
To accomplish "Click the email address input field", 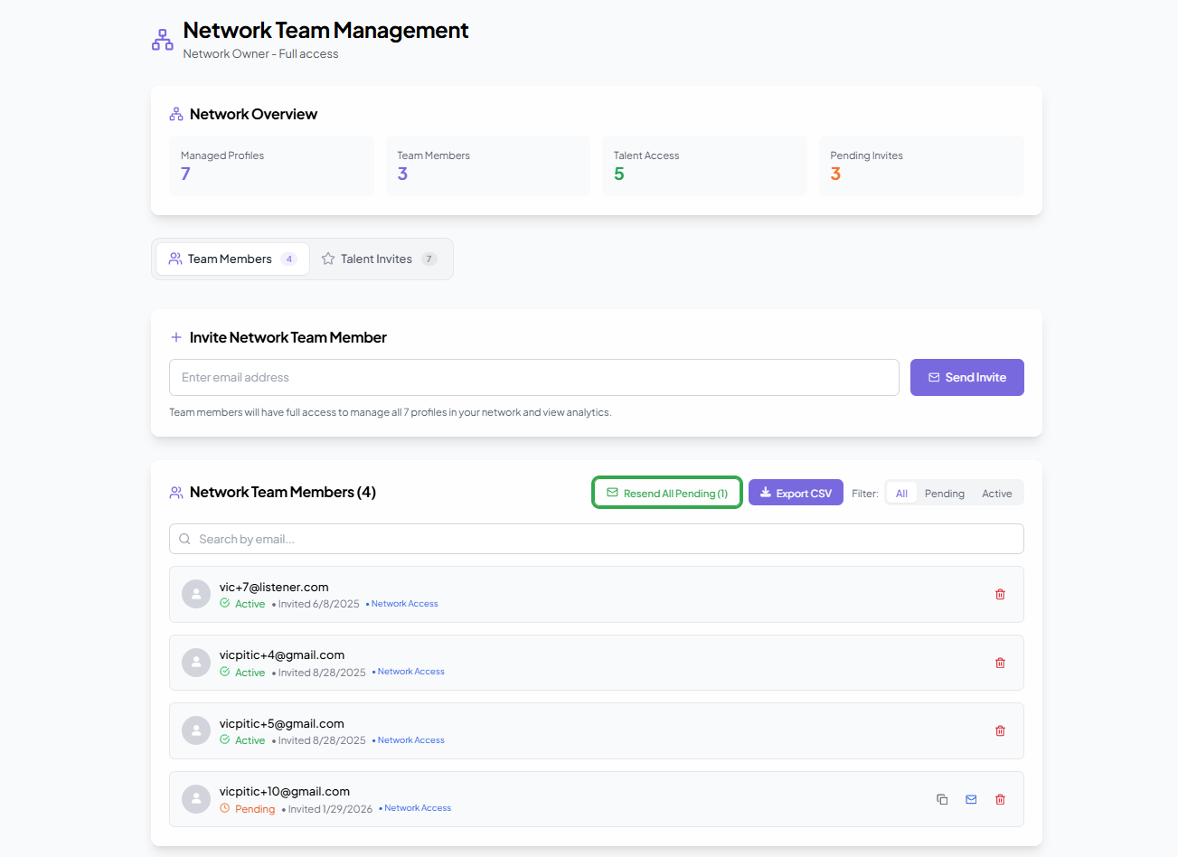I will 533,377.
